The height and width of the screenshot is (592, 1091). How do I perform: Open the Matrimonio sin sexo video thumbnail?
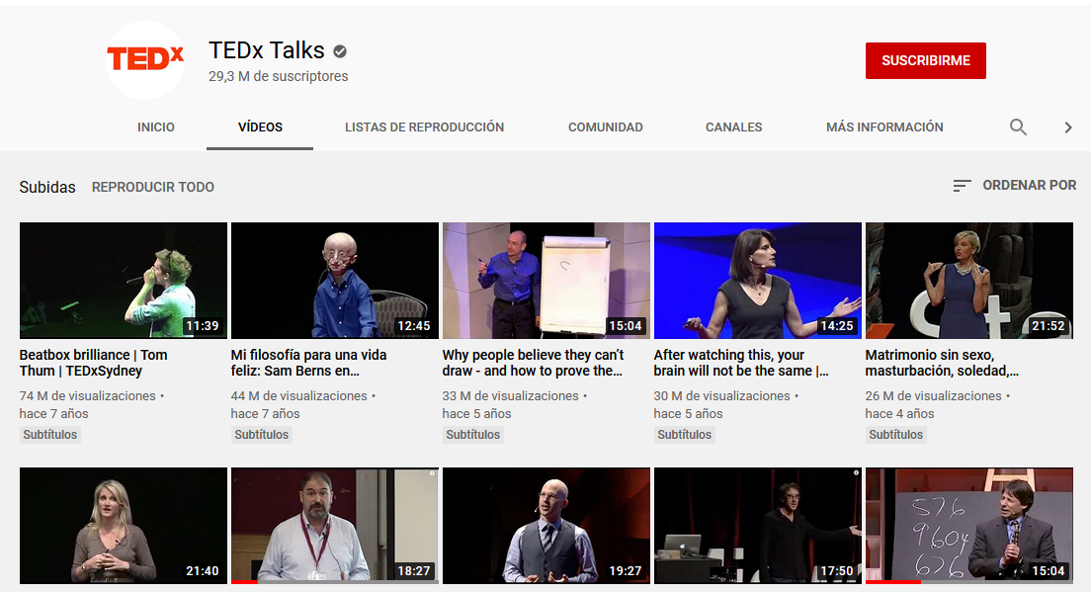pyautogui.click(x=969, y=281)
